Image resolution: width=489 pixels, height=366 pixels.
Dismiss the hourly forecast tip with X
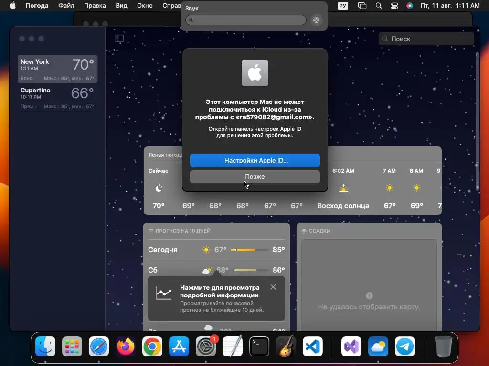pos(273,287)
